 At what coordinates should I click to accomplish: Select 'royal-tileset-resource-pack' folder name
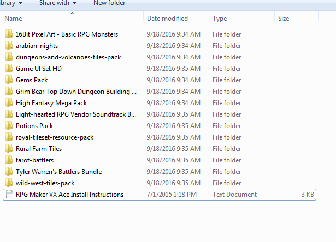(x=55, y=137)
